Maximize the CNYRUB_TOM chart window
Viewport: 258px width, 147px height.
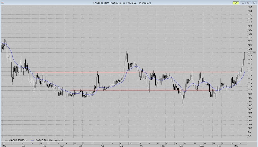(248, 3)
